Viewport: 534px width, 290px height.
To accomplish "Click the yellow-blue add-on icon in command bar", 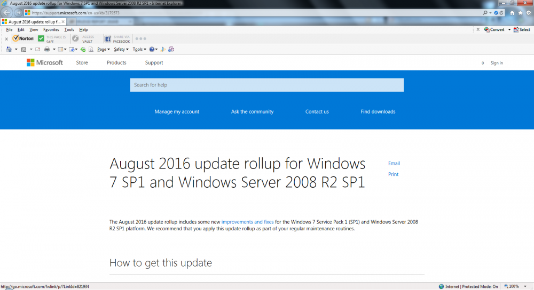I will (163, 49).
